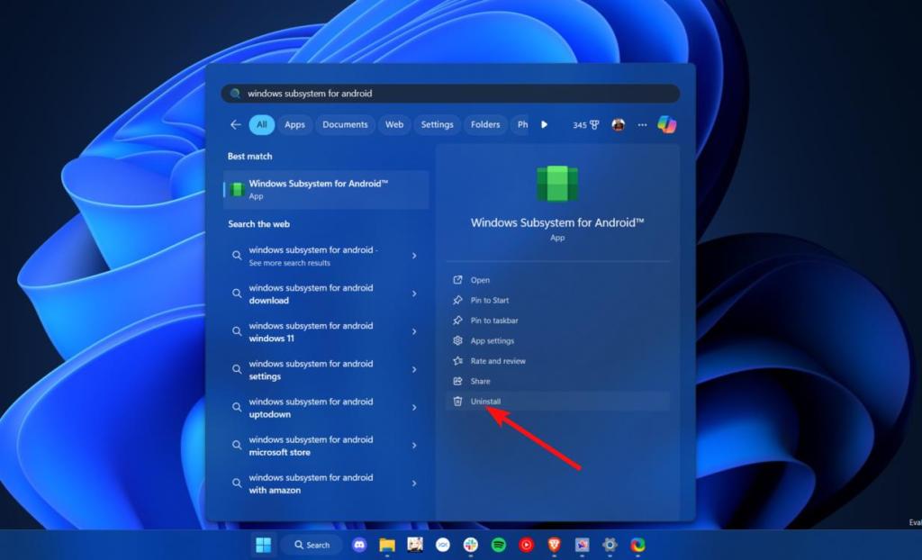The height and width of the screenshot is (560, 922).
Task: Expand chevron beside the 'microsoft store' suggestion
Action: pos(414,446)
